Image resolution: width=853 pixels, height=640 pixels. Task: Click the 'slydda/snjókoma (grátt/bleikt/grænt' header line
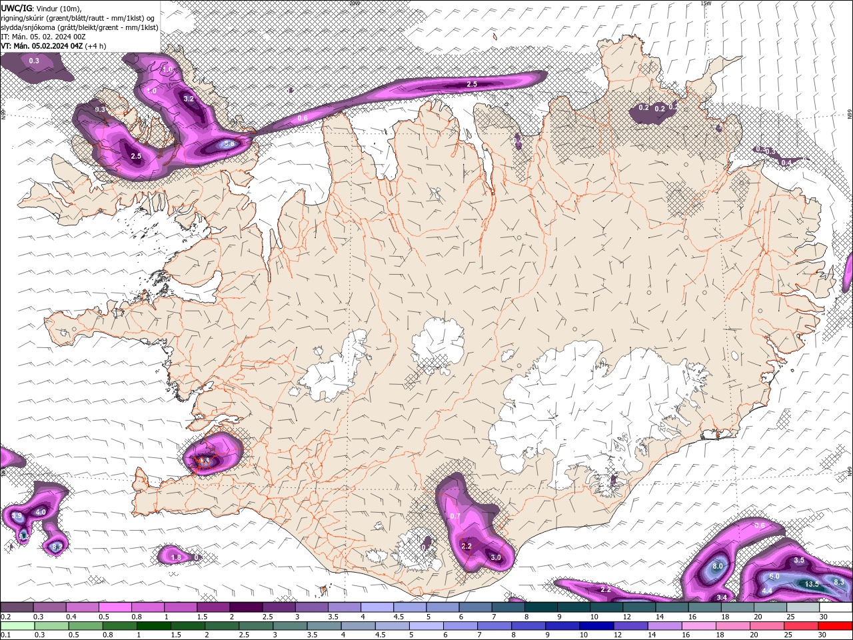(x=80, y=27)
